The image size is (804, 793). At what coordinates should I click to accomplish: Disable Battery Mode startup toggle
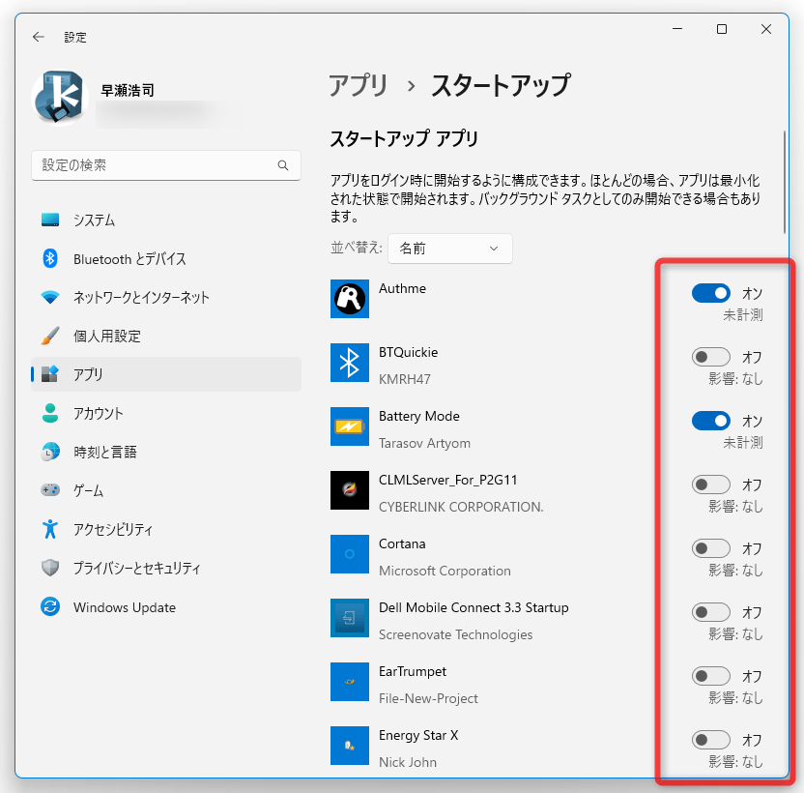(711, 421)
